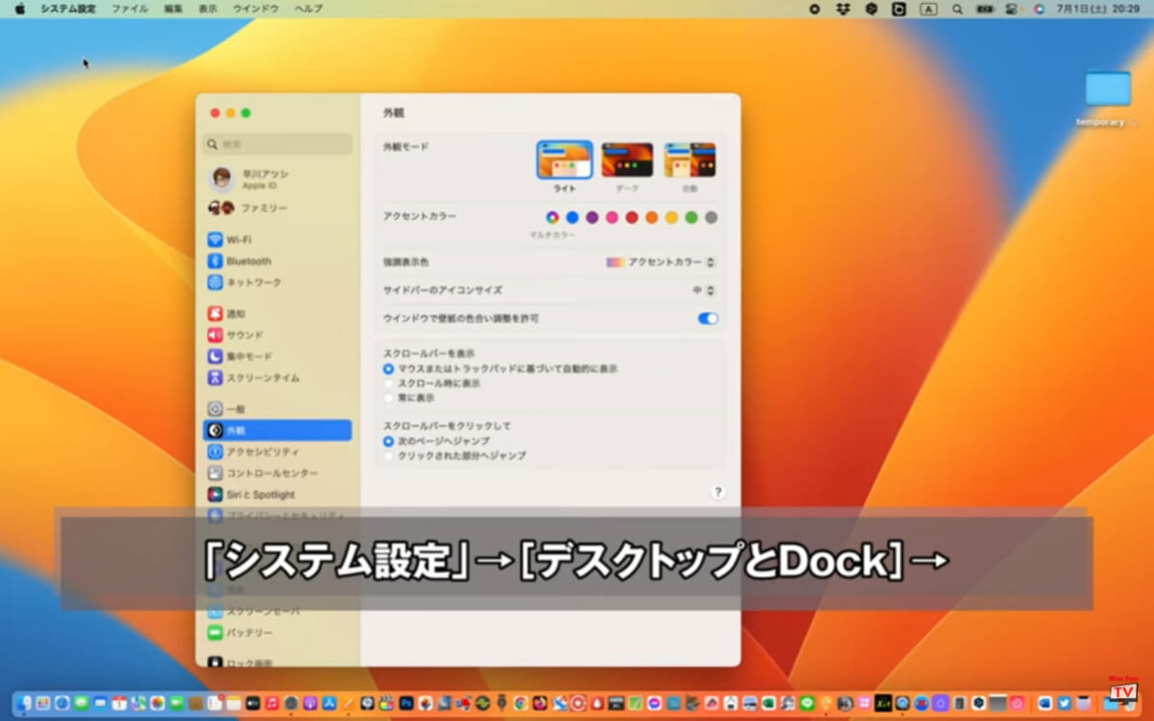The height and width of the screenshot is (721, 1154).
Task: Open システム設定 menu in menu bar
Action: [x=69, y=9]
